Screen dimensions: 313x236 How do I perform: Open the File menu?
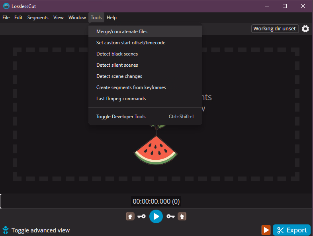click(6, 18)
